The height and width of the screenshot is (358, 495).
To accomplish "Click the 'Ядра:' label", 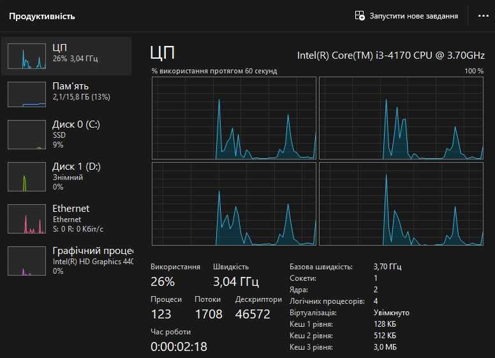I will pos(299,290).
